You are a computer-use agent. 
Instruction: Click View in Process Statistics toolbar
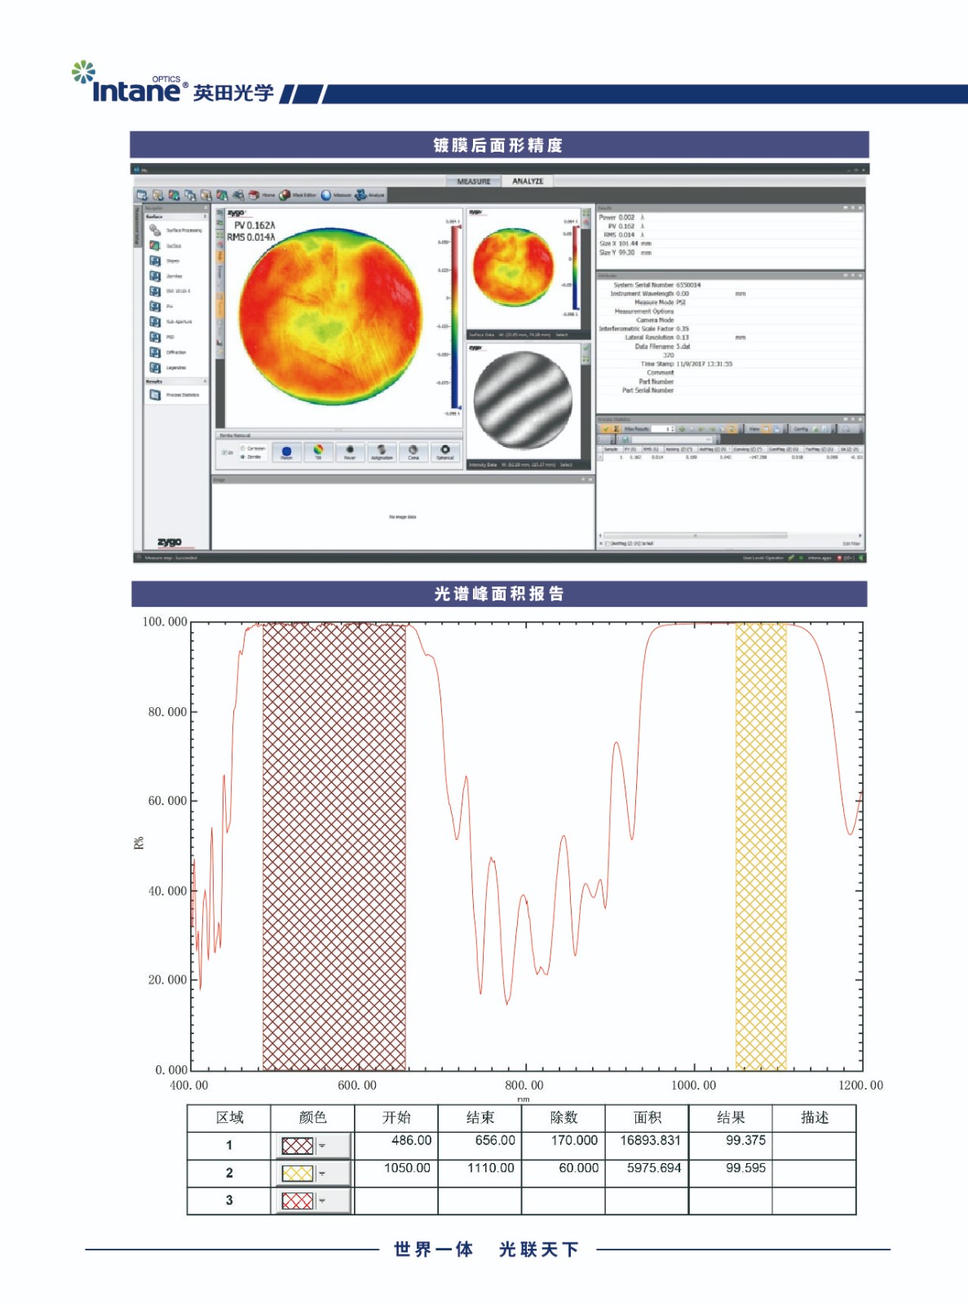[754, 429]
